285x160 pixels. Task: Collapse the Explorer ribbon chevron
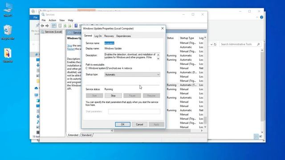click(257, 17)
